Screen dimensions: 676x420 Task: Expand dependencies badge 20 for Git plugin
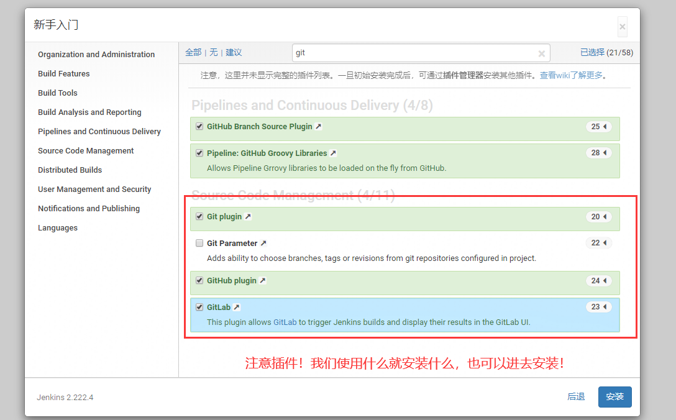[x=599, y=217]
